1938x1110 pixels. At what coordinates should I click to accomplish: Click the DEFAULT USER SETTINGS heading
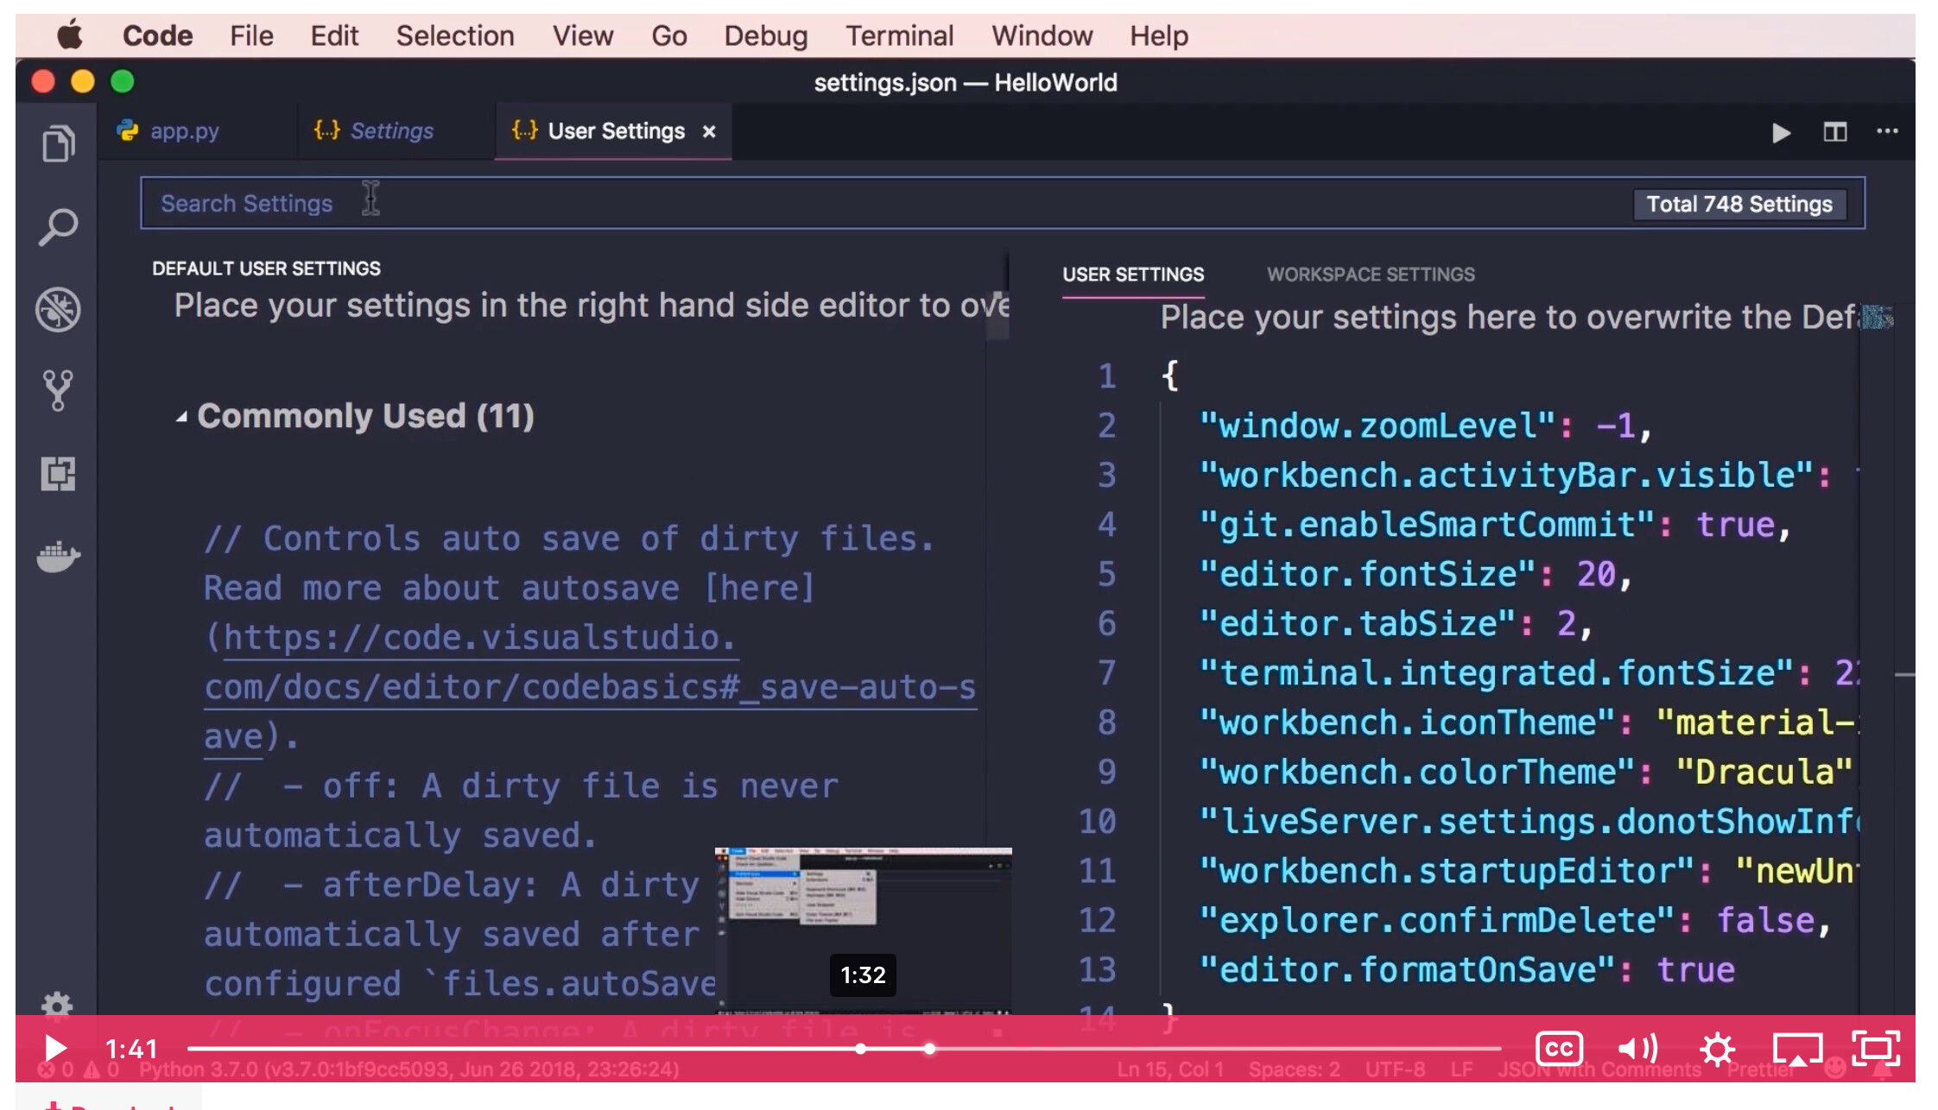[266, 268]
